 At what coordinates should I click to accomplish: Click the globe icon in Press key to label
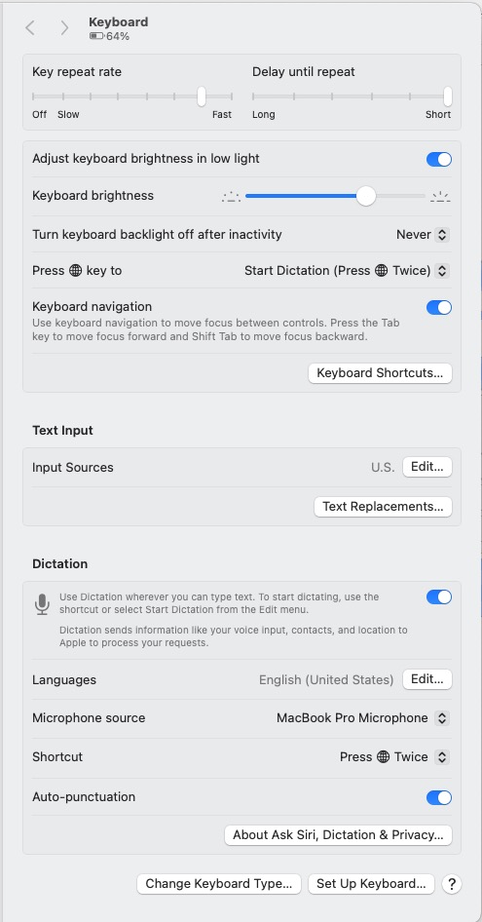pos(75,271)
